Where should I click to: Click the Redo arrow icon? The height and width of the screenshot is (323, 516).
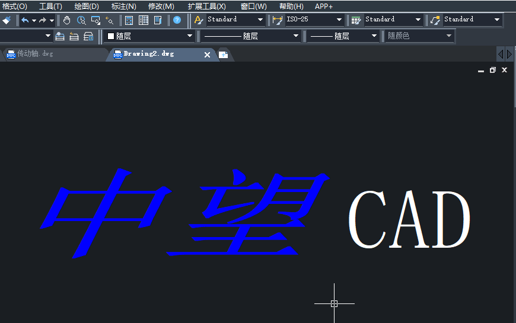tap(43, 20)
